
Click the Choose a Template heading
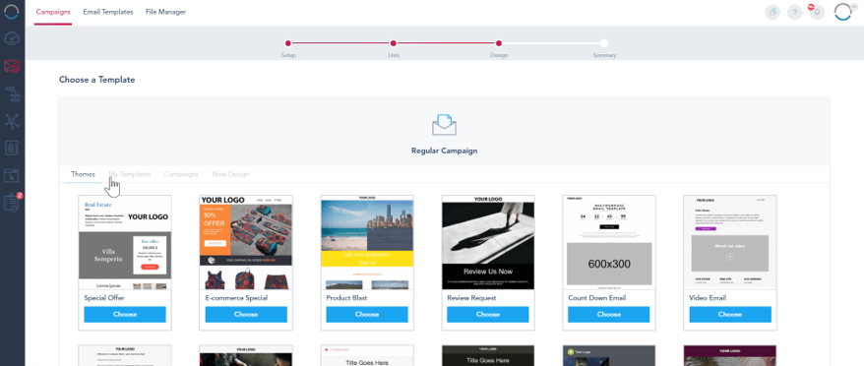click(97, 80)
